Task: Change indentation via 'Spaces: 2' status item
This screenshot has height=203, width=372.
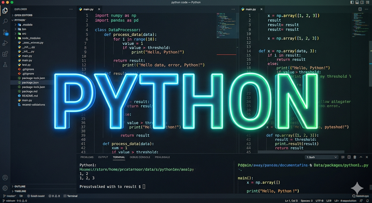Action: 307,201
